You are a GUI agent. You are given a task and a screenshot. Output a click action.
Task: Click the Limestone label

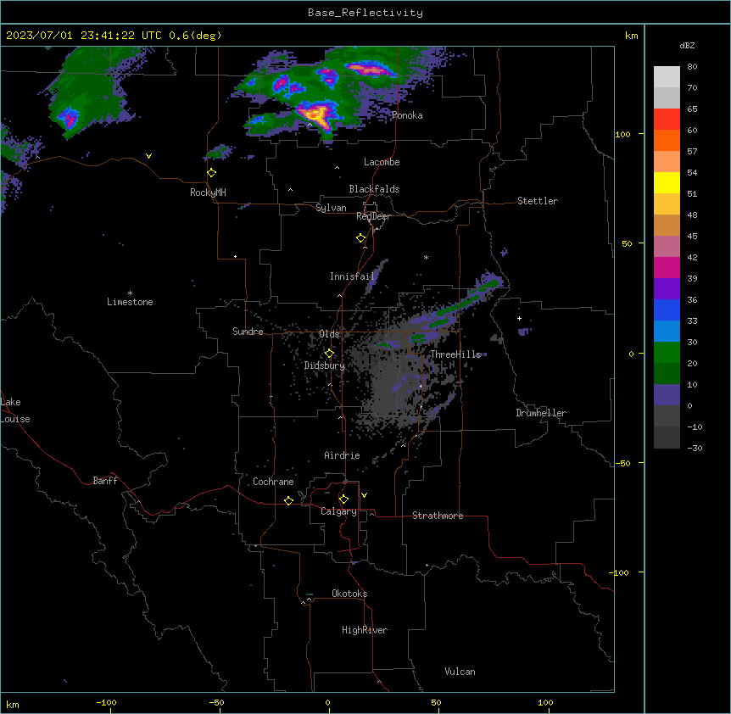pos(130,302)
